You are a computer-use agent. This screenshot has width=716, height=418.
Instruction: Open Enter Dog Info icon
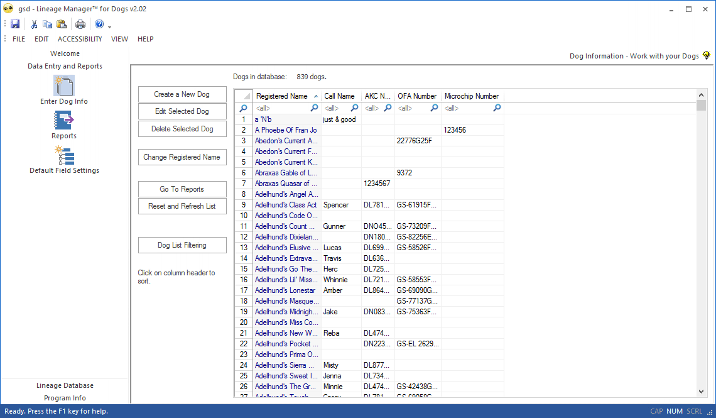coord(64,86)
